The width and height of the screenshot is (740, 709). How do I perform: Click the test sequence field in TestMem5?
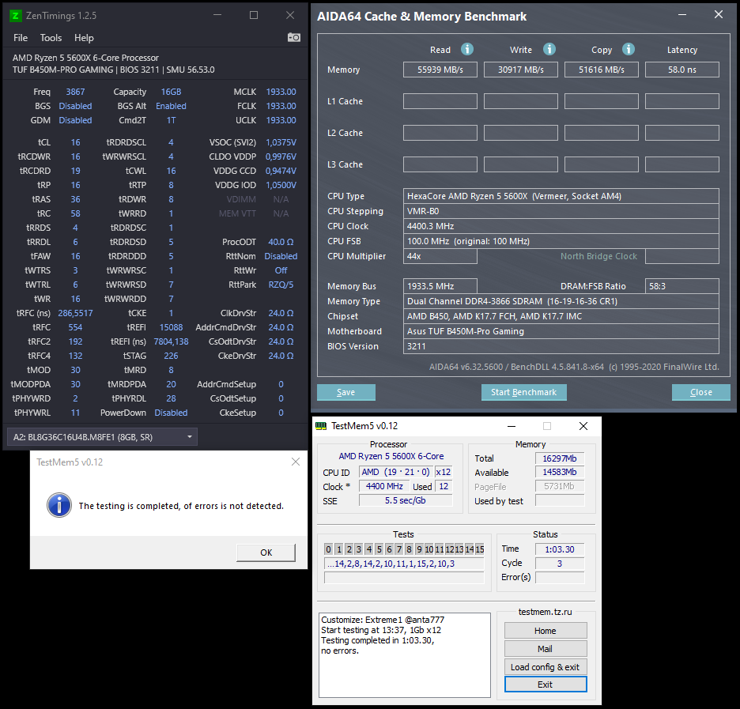pyautogui.click(x=405, y=564)
